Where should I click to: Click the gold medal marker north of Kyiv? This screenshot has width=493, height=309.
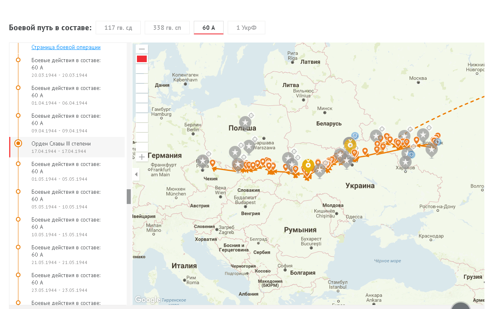click(x=350, y=144)
